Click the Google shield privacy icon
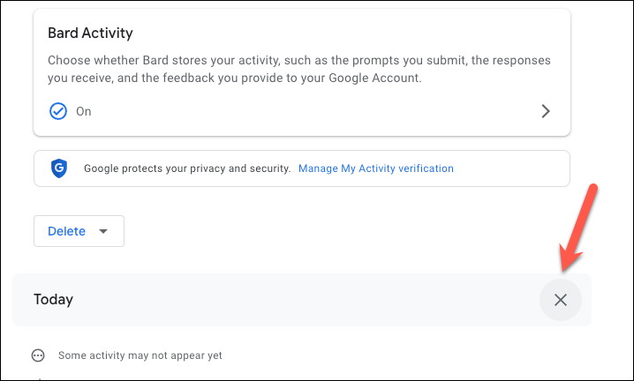 [x=59, y=168]
